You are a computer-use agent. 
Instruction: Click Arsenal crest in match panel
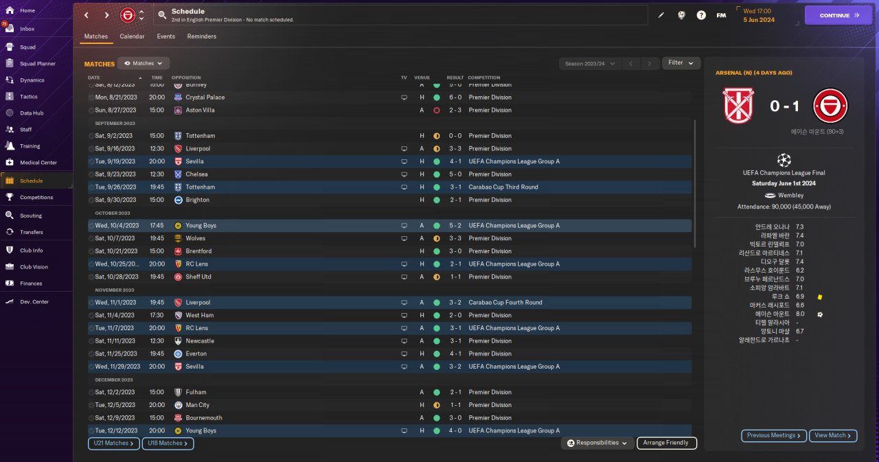tap(738, 106)
